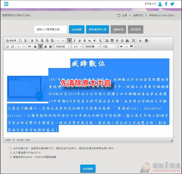
Task: Click the block quote icon
Action: tap(29, 47)
